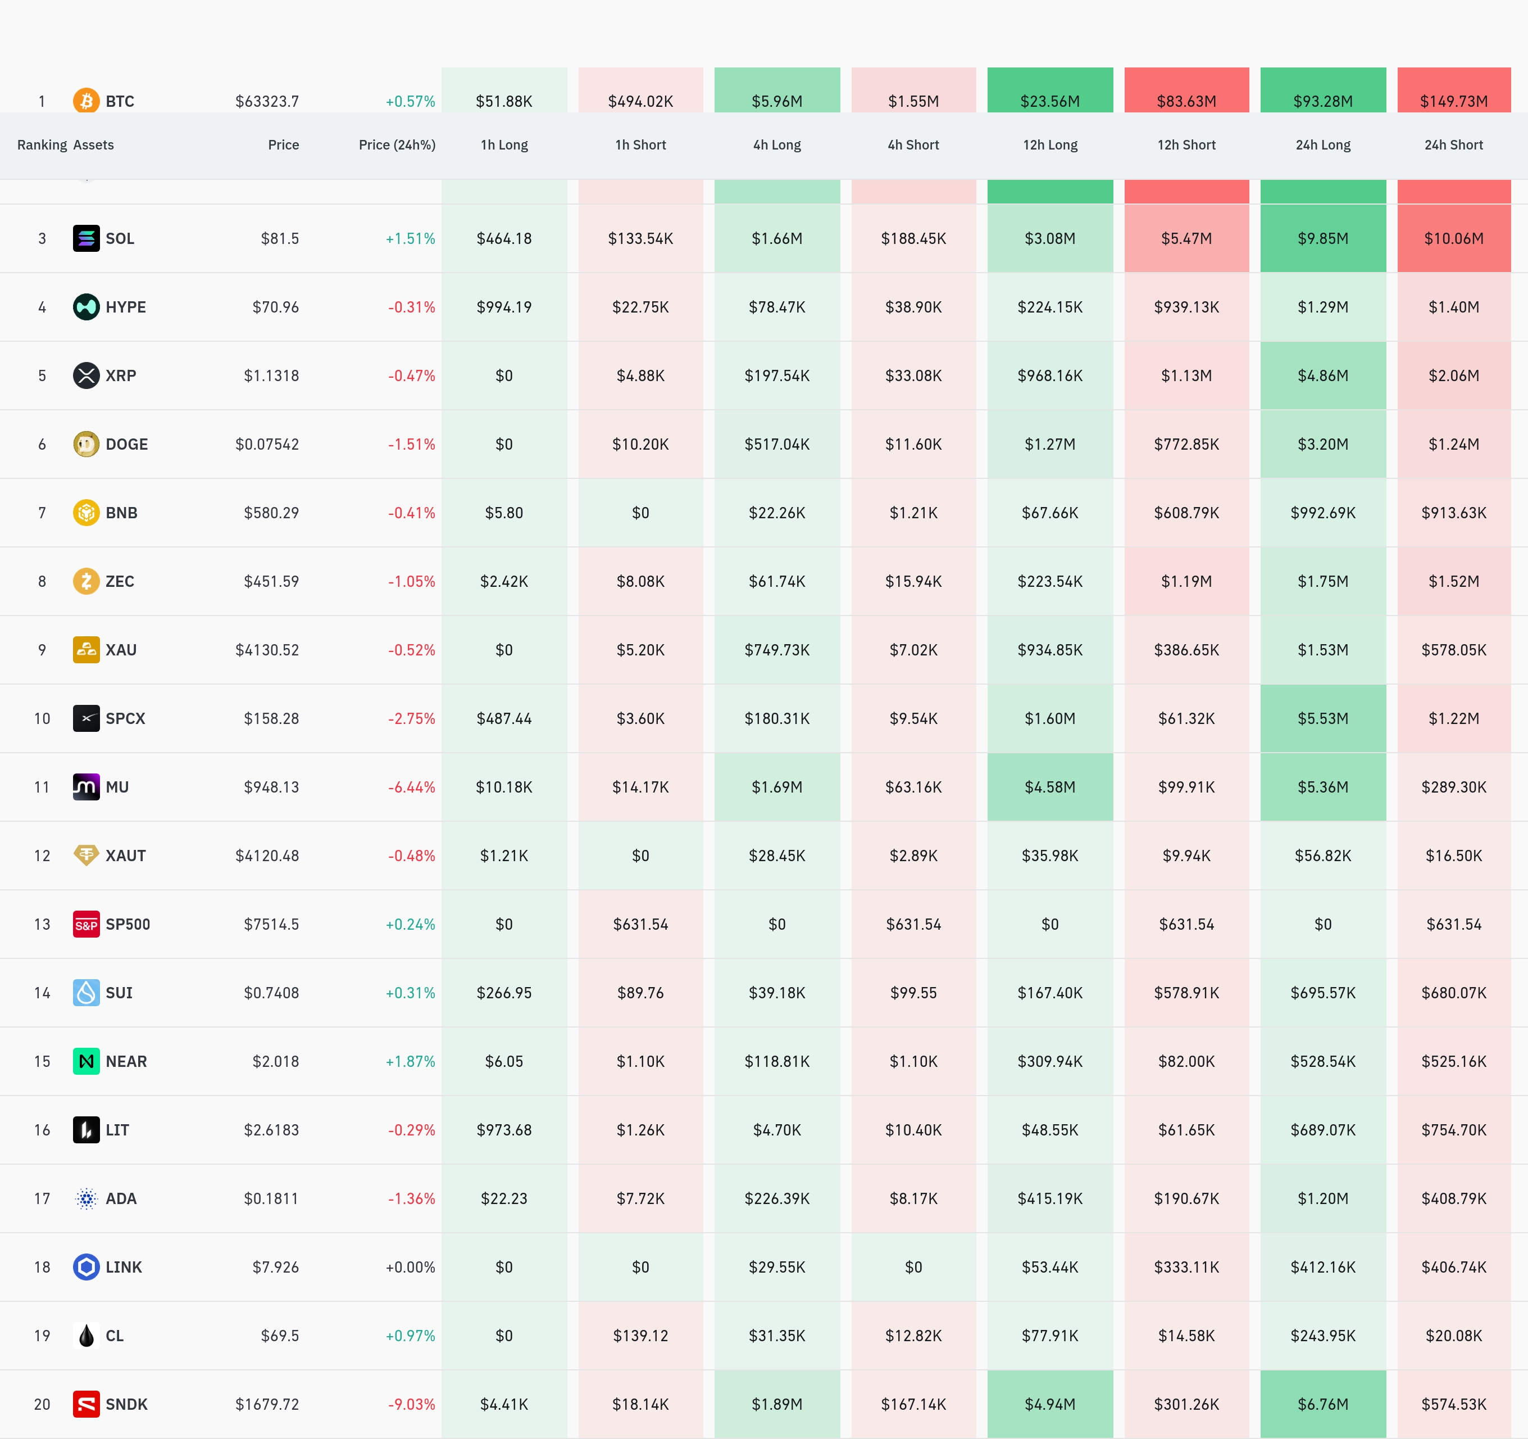Select the SP500 S&P icon
The width and height of the screenshot is (1528, 1439).
86,924
